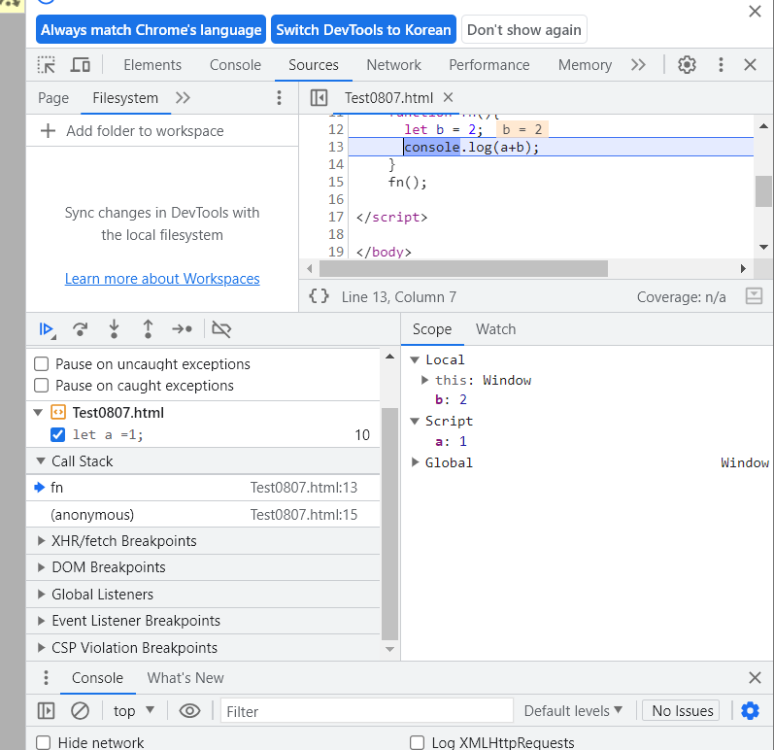Open the Memory panel
Image resolution: width=774 pixels, height=750 pixels.
coord(585,65)
